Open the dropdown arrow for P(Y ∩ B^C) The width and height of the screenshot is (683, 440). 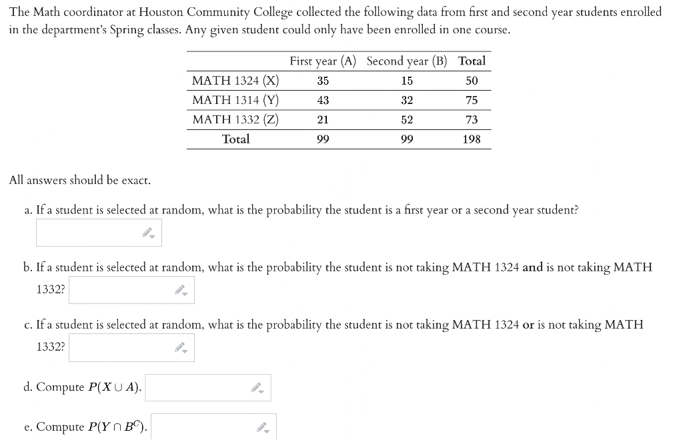pyautogui.click(x=266, y=431)
